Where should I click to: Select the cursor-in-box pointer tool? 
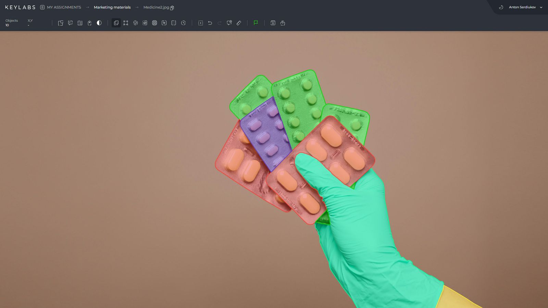[x=164, y=23]
